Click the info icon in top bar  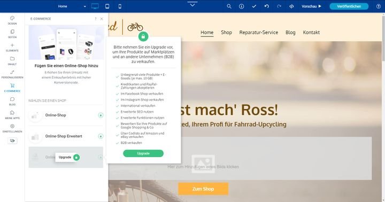pos(242,6)
